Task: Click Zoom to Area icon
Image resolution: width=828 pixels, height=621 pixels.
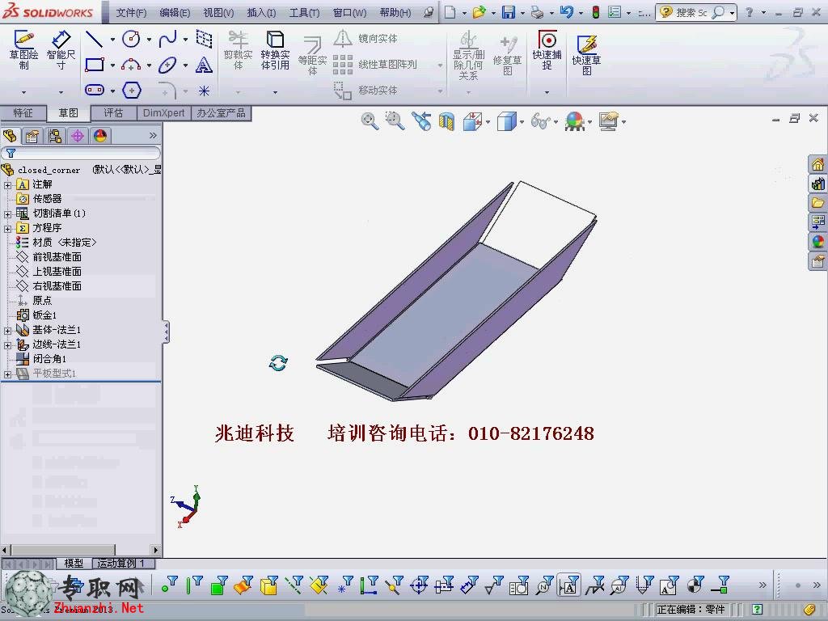Action: click(x=395, y=121)
